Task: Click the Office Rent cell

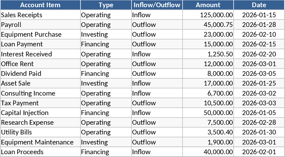Action: tap(17, 64)
